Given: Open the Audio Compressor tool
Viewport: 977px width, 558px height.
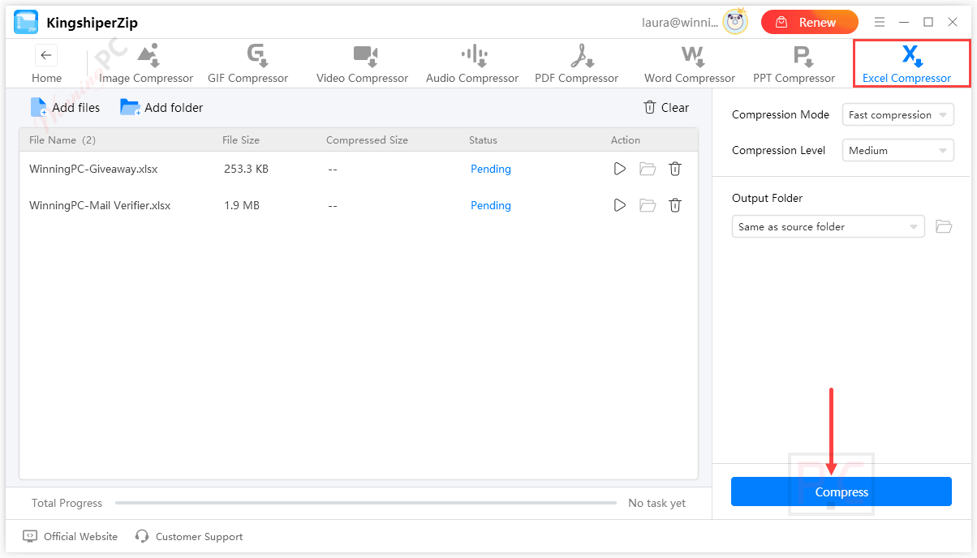Looking at the screenshot, I should click(x=472, y=65).
